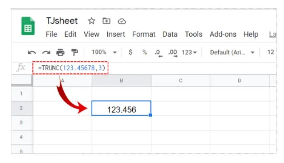This screenshot has height=163, width=284.
Task: Open the Add-ons menu
Action: pyautogui.click(x=223, y=34)
